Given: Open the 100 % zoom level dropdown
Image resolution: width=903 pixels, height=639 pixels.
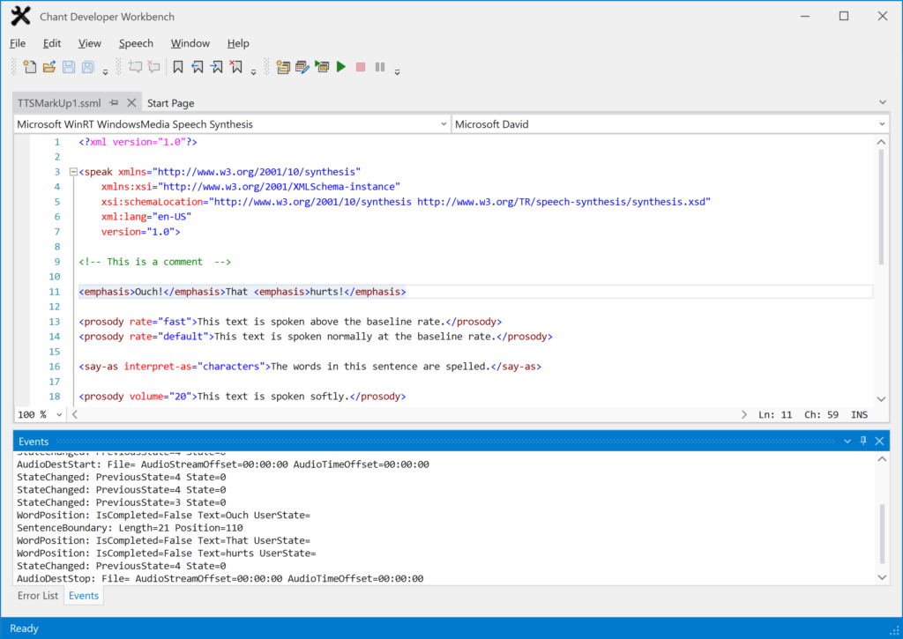Looking at the screenshot, I should (x=59, y=414).
